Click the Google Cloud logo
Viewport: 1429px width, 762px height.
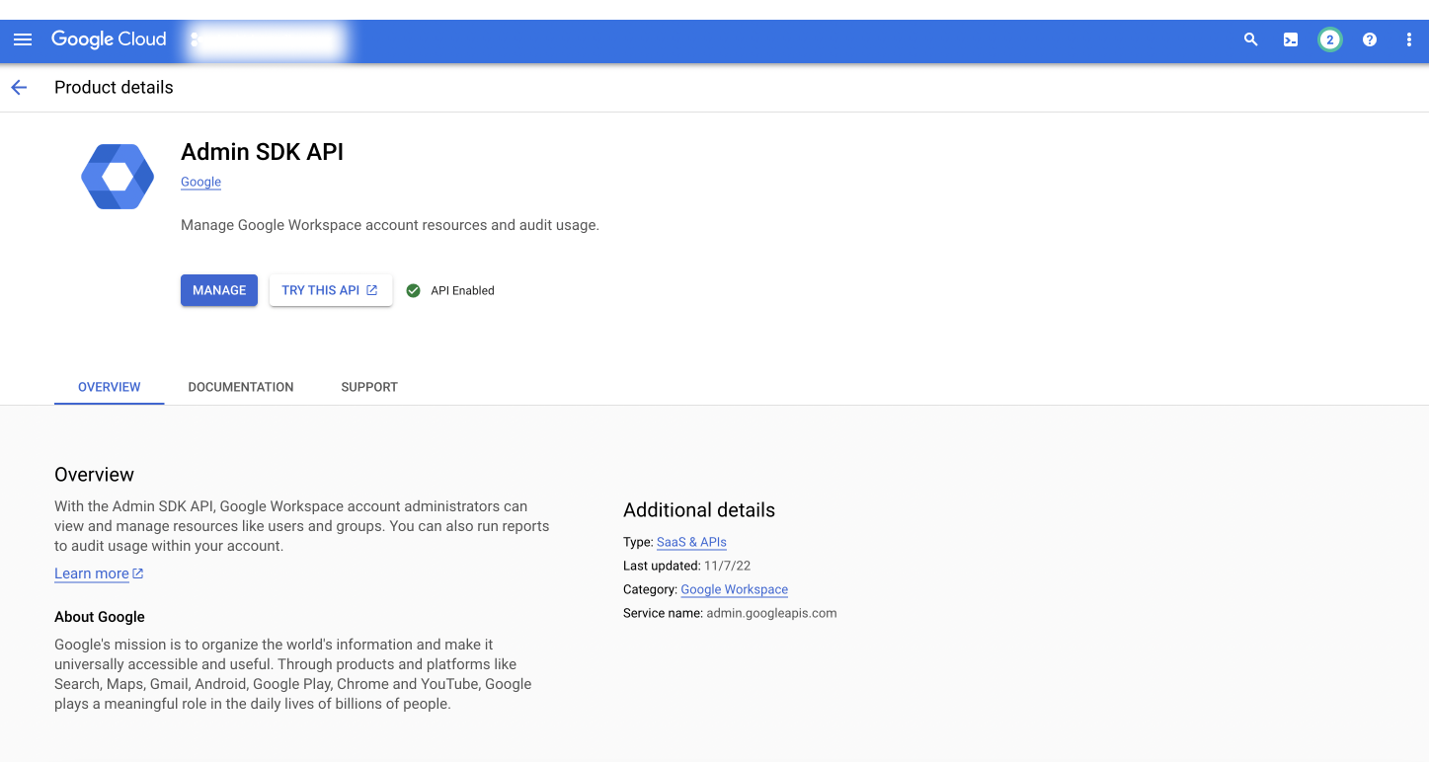click(x=109, y=39)
